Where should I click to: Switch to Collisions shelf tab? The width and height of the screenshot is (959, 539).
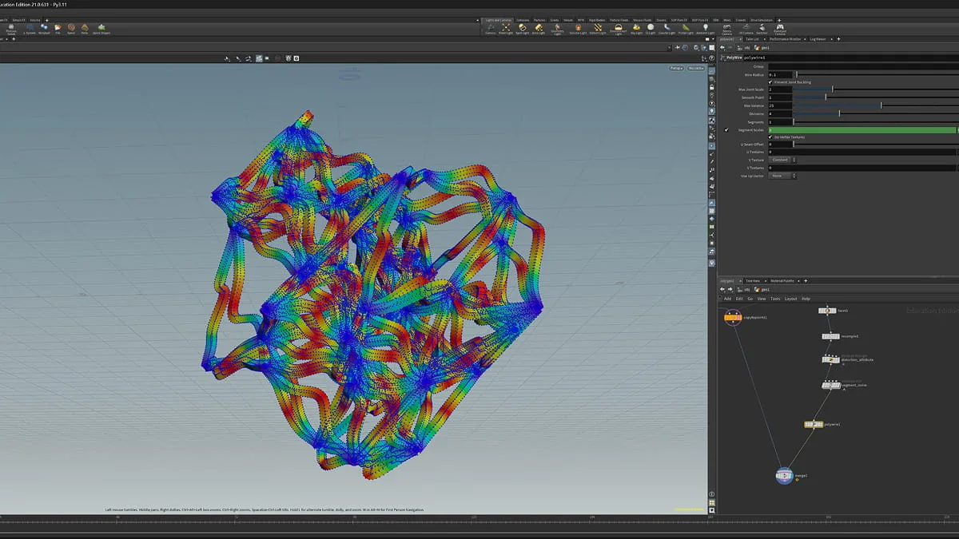pyautogui.click(x=523, y=20)
